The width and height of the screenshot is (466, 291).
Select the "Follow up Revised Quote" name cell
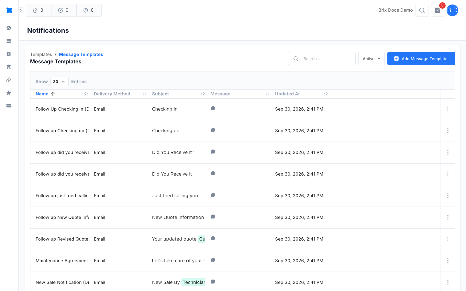[x=62, y=239]
